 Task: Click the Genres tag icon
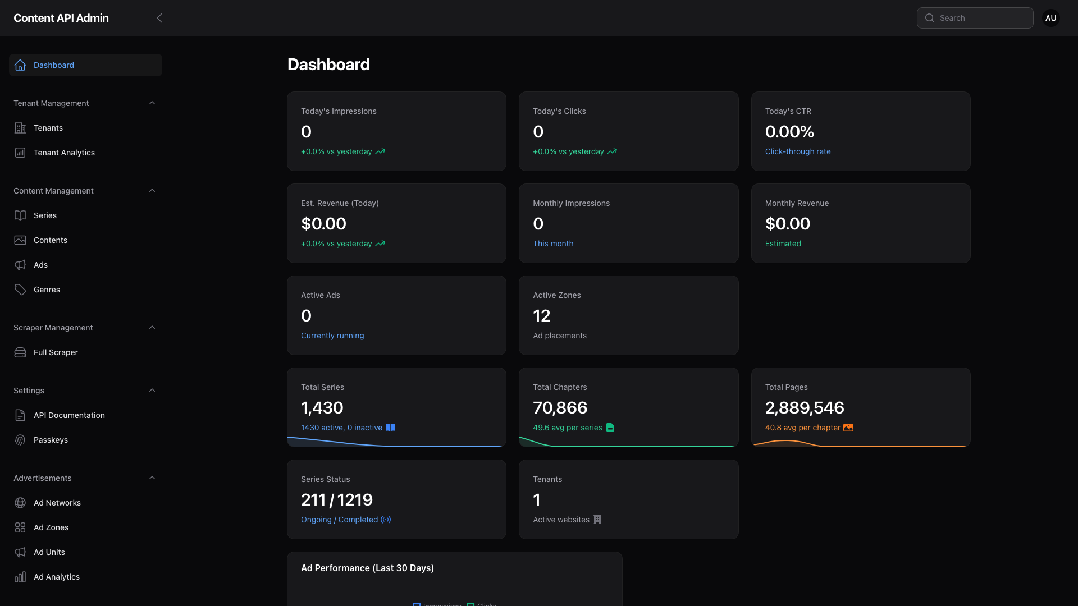20,290
